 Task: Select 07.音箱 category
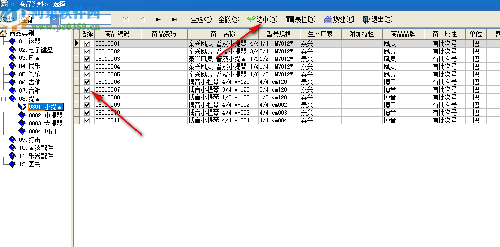pyautogui.click(x=30, y=91)
